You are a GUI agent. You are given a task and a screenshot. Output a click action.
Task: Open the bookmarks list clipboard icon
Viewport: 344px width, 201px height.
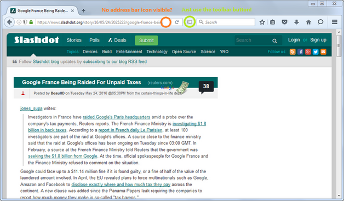click(x=272, y=22)
